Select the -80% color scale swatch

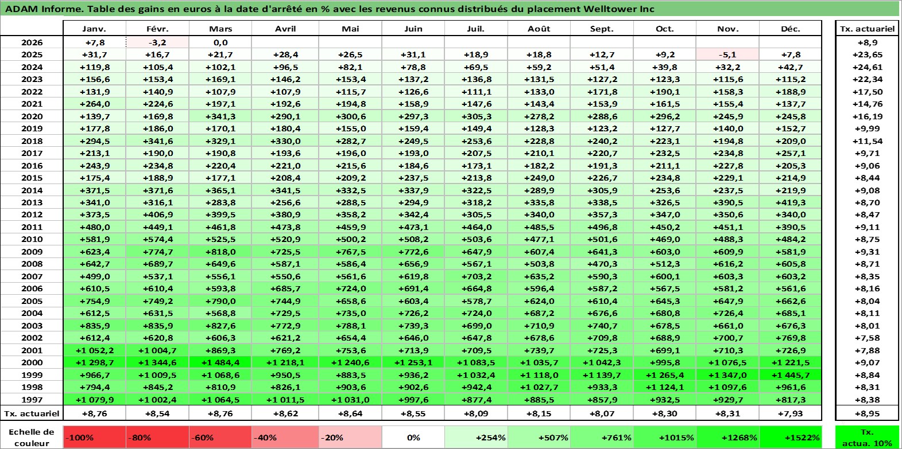tap(158, 438)
